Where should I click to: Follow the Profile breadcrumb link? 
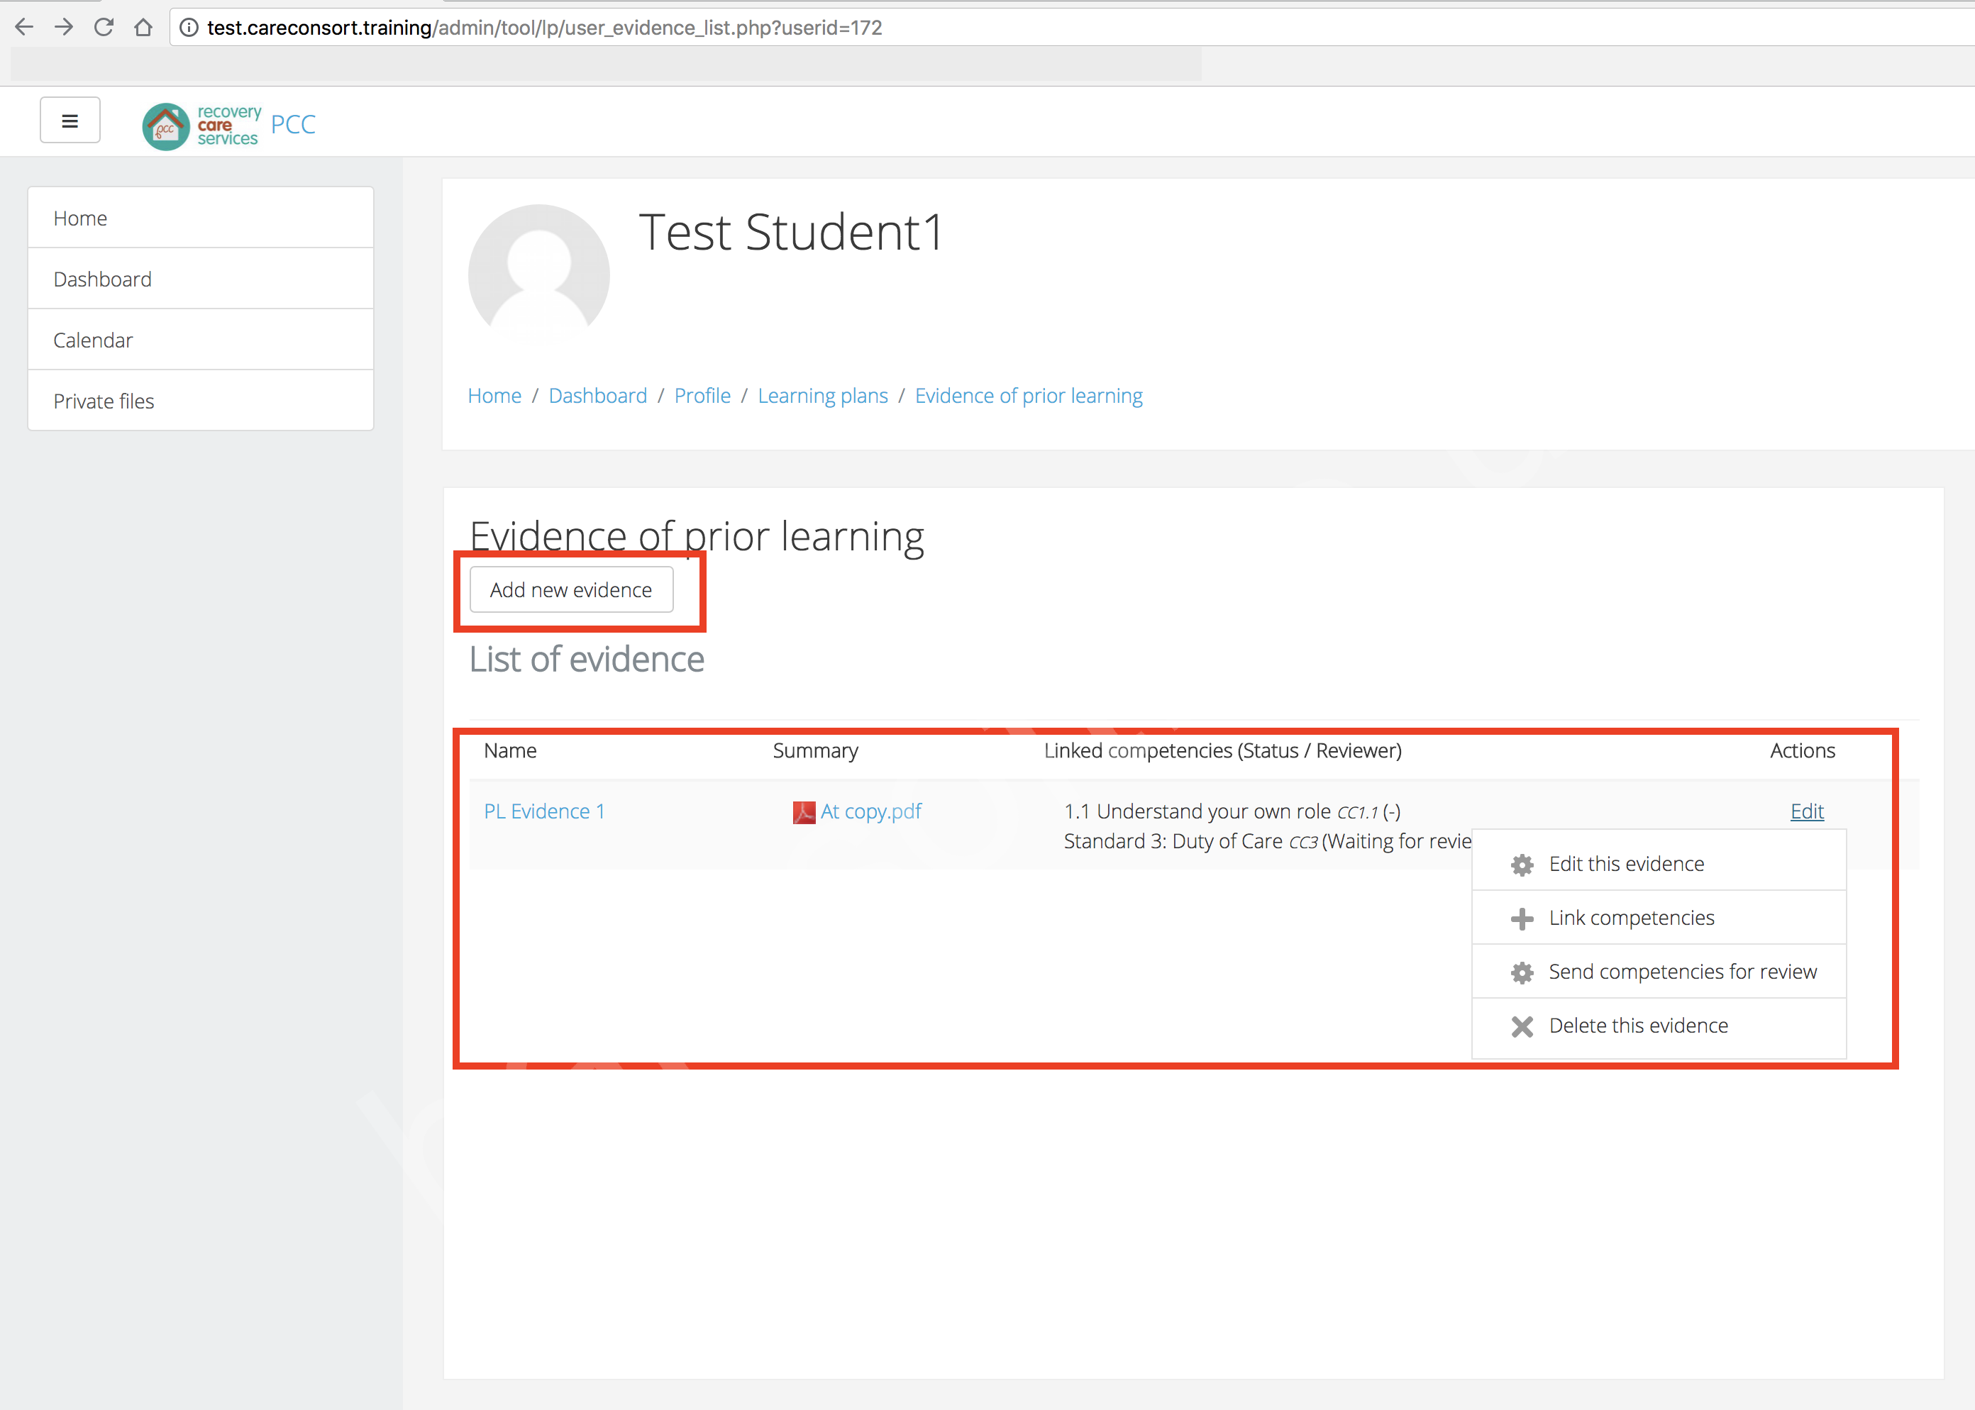[702, 396]
